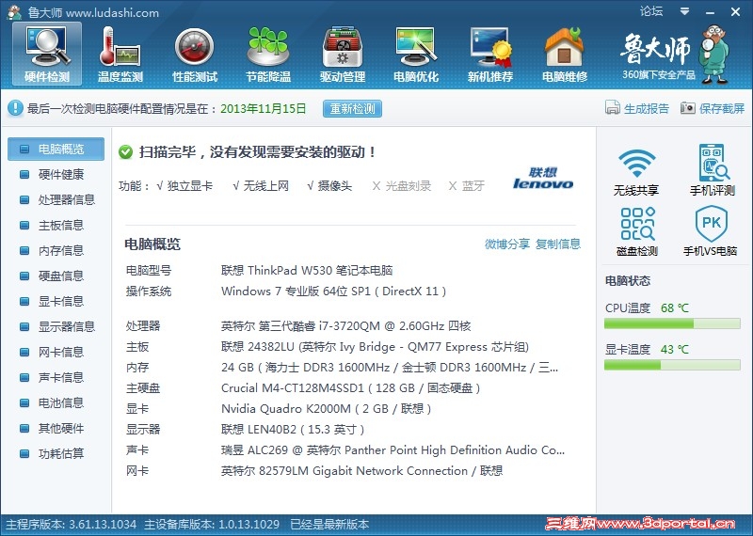This screenshot has width=753, height=536.
Task: Open the 新机推荐 recommendations
Action: pyautogui.click(x=490, y=55)
